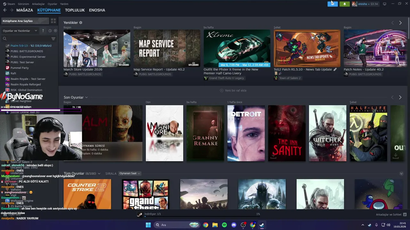This screenshot has width=410, height=230.
Task: Open Granny Remake game cover
Action: (205, 133)
